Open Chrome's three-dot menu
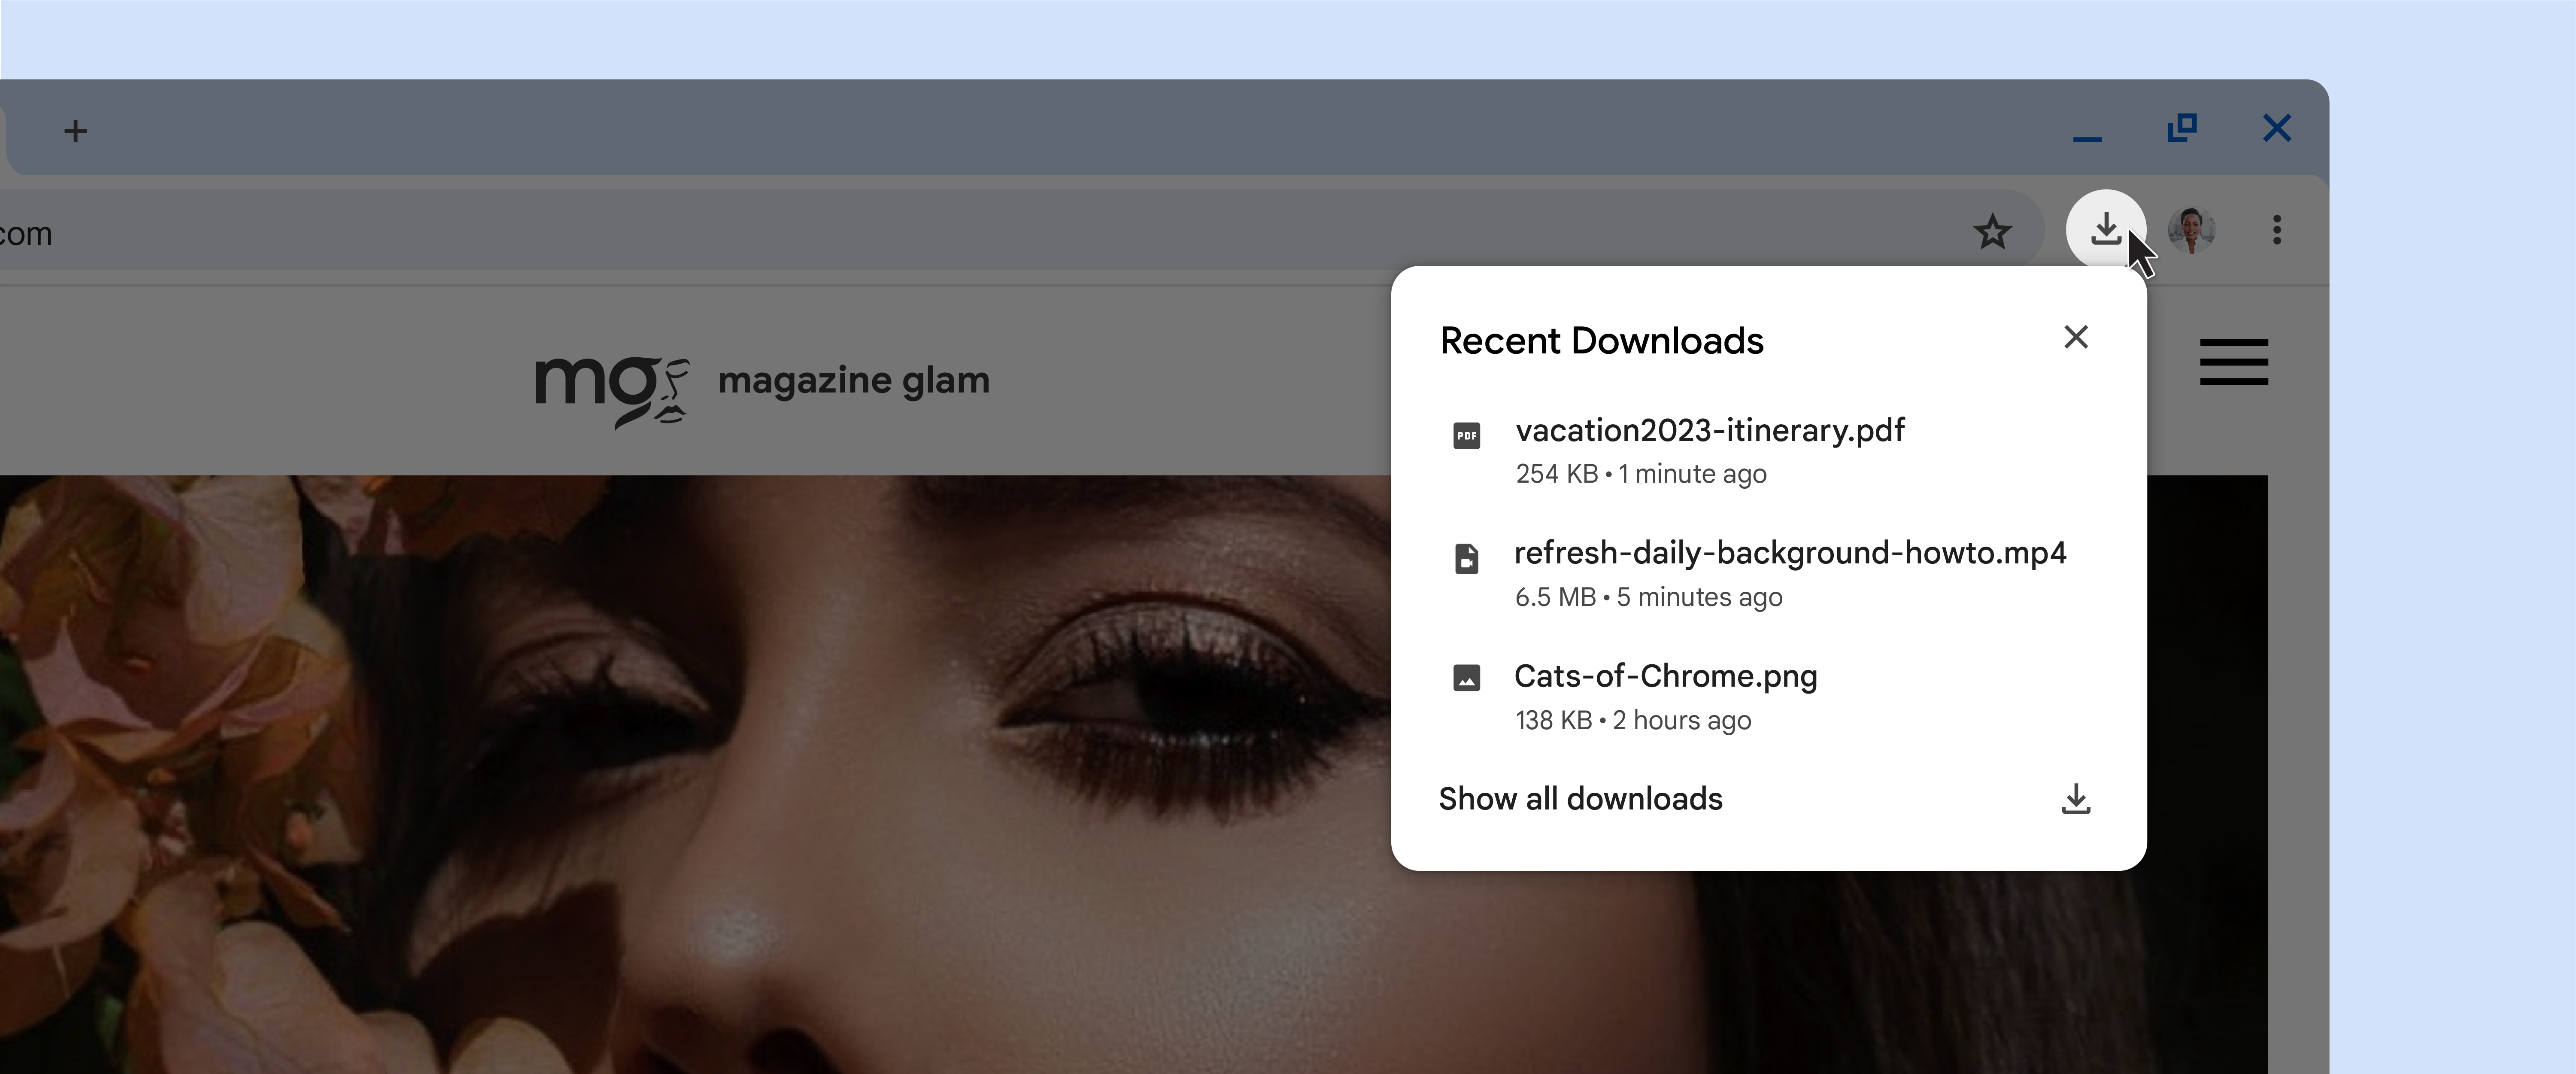This screenshot has height=1074, width=2576. pyautogui.click(x=2277, y=230)
